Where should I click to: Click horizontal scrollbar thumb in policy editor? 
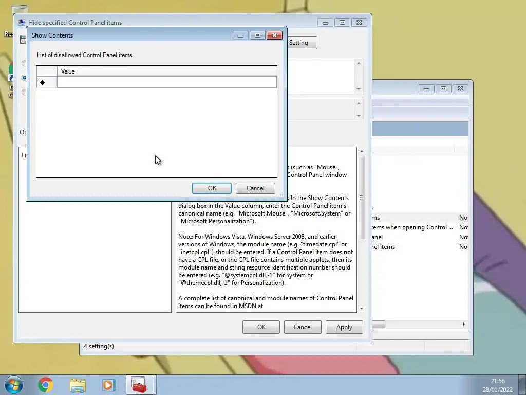click(x=379, y=324)
